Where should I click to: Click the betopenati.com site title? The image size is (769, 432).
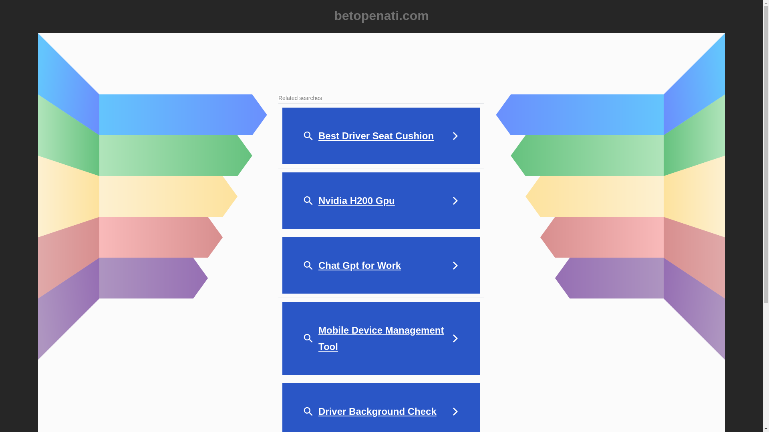pos(381,16)
